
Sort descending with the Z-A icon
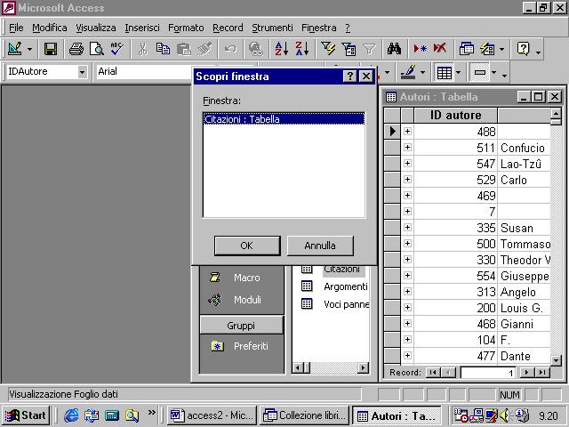[x=302, y=49]
